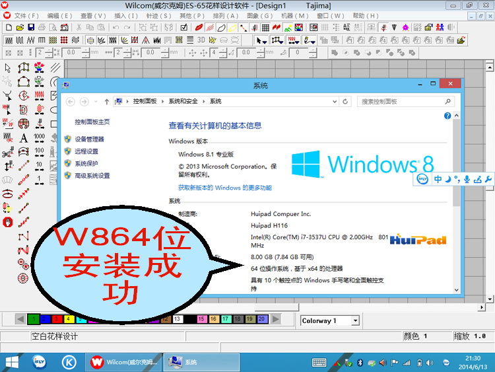The height and width of the screenshot is (372, 495).
Task: Open the blue help question mark icon
Action: 447,116
